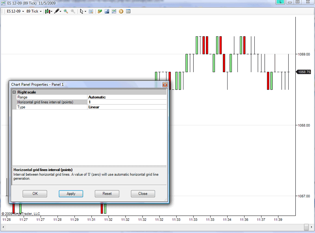Viewport: 315px width, 233px height.
Task: Click the data series picture icon
Action: coord(107,11)
